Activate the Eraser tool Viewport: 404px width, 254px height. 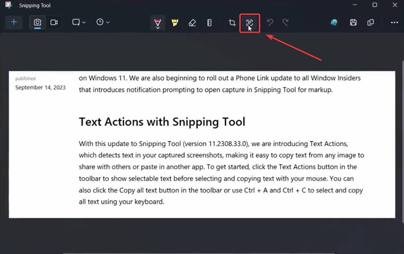[192, 22]
